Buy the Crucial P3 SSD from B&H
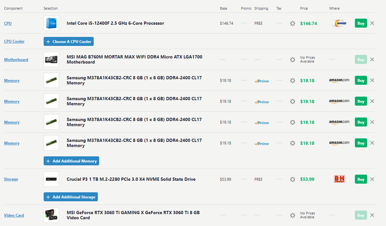 [x=361, y=179]
